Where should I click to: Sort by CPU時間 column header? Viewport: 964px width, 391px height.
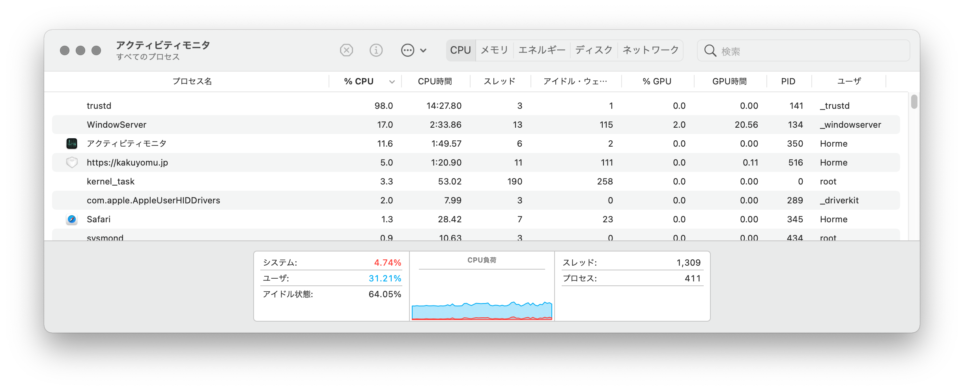pos(435,81)
